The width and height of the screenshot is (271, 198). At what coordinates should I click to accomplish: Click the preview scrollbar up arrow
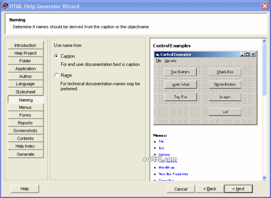coord(264,41)
